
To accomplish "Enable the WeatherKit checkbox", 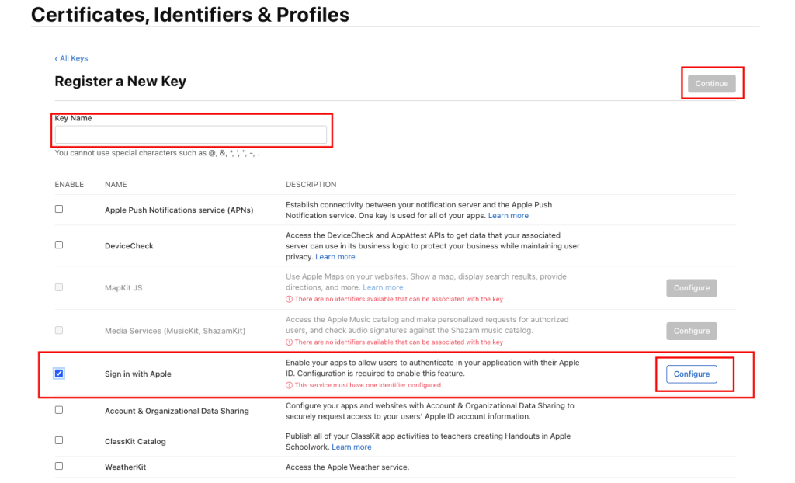I will [x=59, y=466].
